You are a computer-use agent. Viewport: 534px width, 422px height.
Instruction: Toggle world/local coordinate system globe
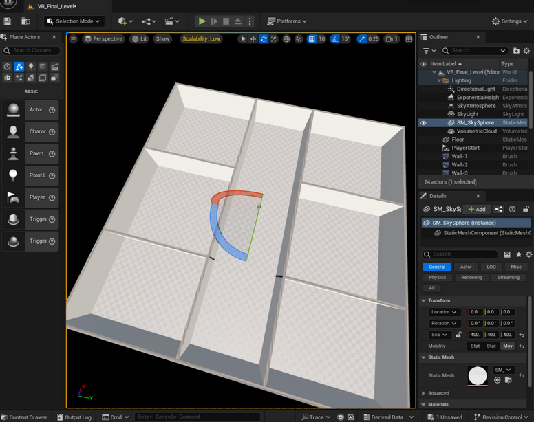(286, 39)
